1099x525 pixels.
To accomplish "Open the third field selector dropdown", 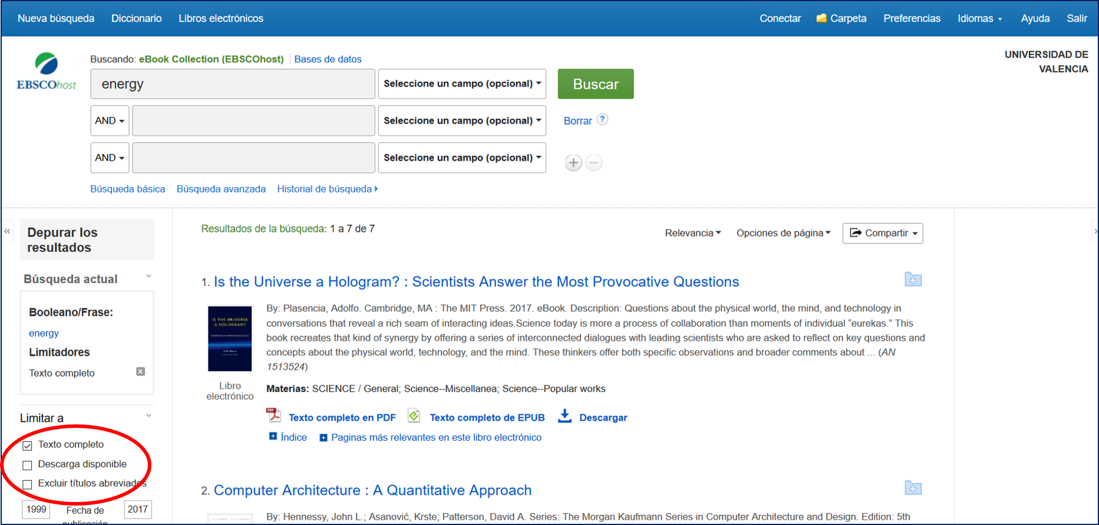I will click(462, 158).
